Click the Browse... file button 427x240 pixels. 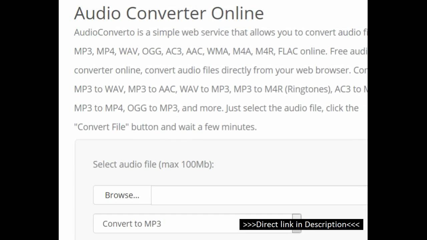tap(122, 195)
